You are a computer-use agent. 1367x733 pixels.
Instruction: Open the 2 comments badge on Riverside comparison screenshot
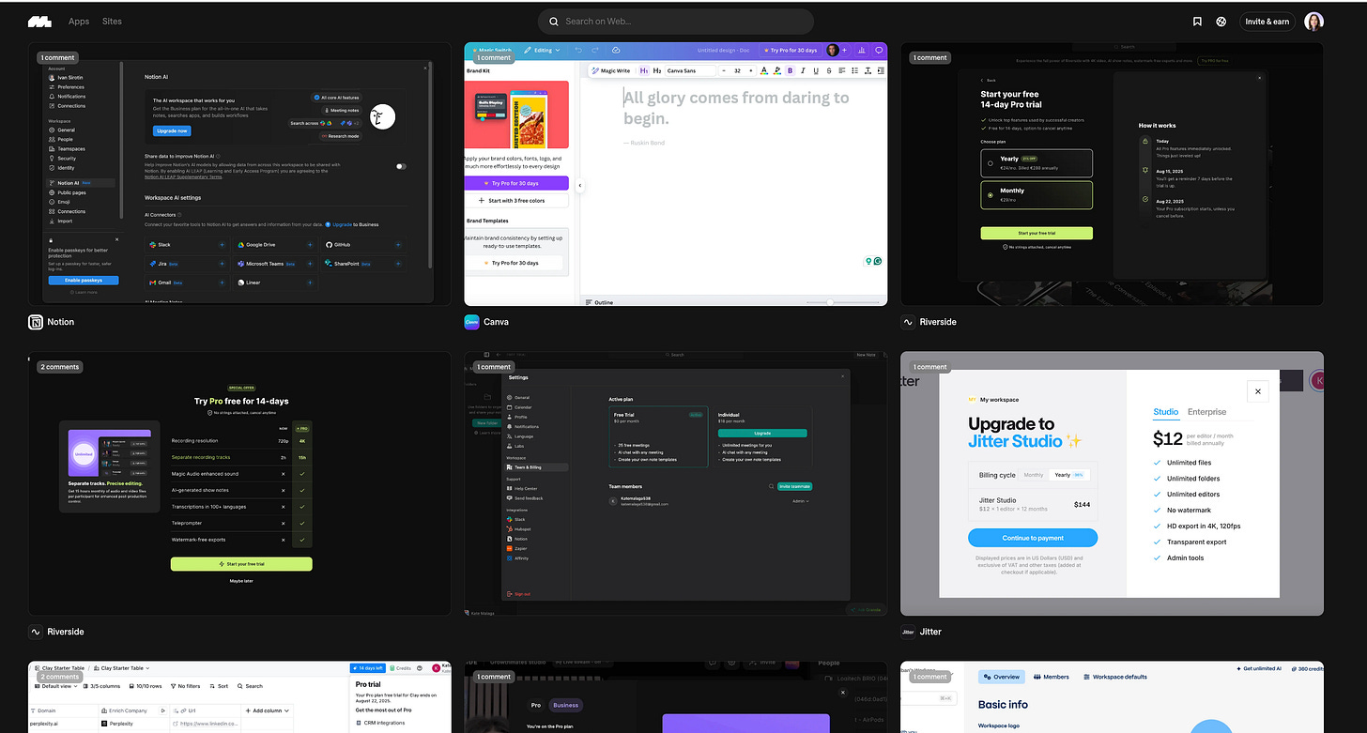pos(60,367)
